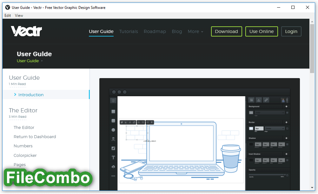Select the User Guide navigation tab
The height and width of the screenshot is (194, 318).
pyautogui.click(x=101, y=31)
